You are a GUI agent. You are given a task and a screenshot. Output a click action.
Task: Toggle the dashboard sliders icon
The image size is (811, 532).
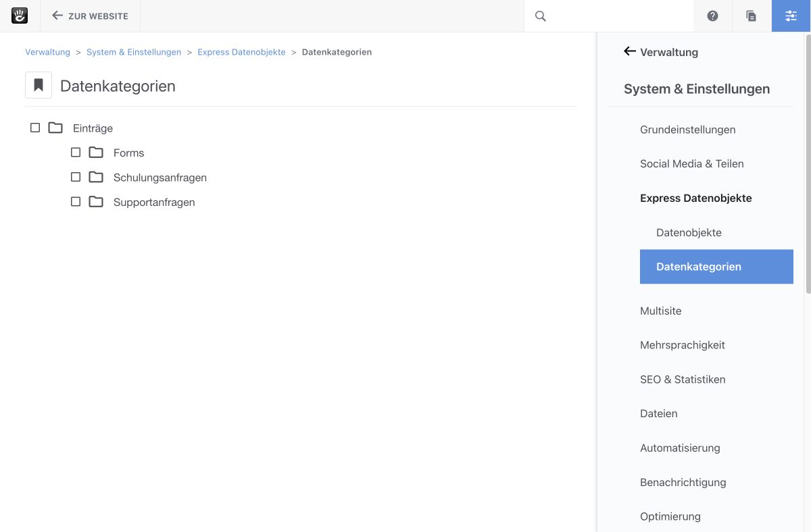(x=791, y=16)
